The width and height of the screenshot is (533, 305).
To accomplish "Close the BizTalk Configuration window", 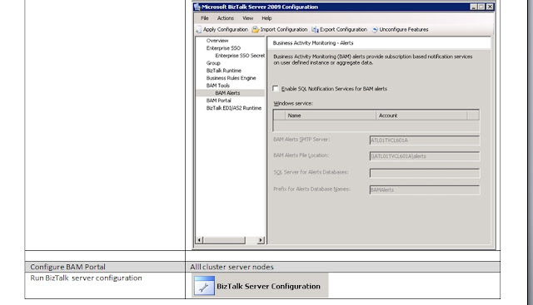I will click(490, 7).
